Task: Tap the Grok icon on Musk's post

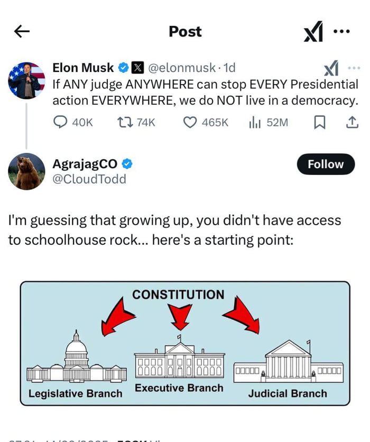Action: click(x=331, y=68)
